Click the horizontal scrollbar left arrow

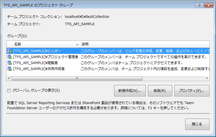[9, 78]
